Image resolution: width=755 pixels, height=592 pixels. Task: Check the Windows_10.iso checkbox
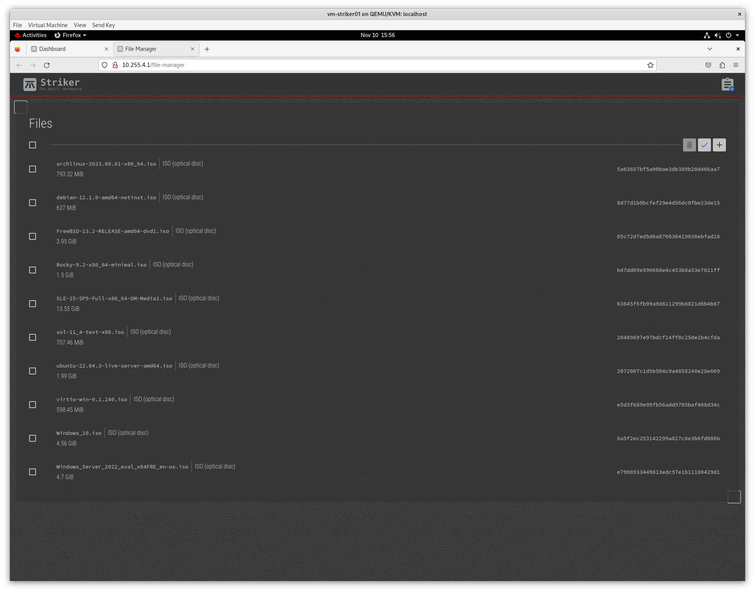point(33,438)
